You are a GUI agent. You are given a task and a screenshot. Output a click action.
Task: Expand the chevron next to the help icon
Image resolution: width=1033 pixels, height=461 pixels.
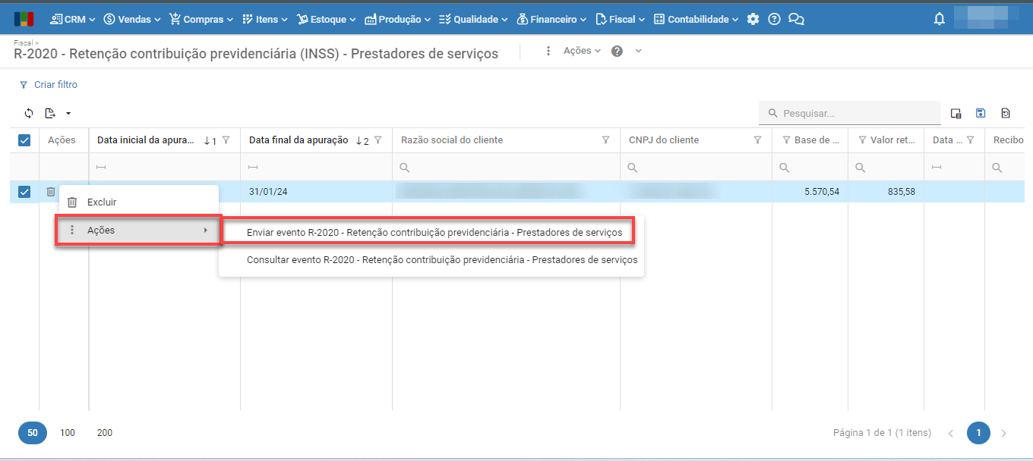(x=639, y=51)
